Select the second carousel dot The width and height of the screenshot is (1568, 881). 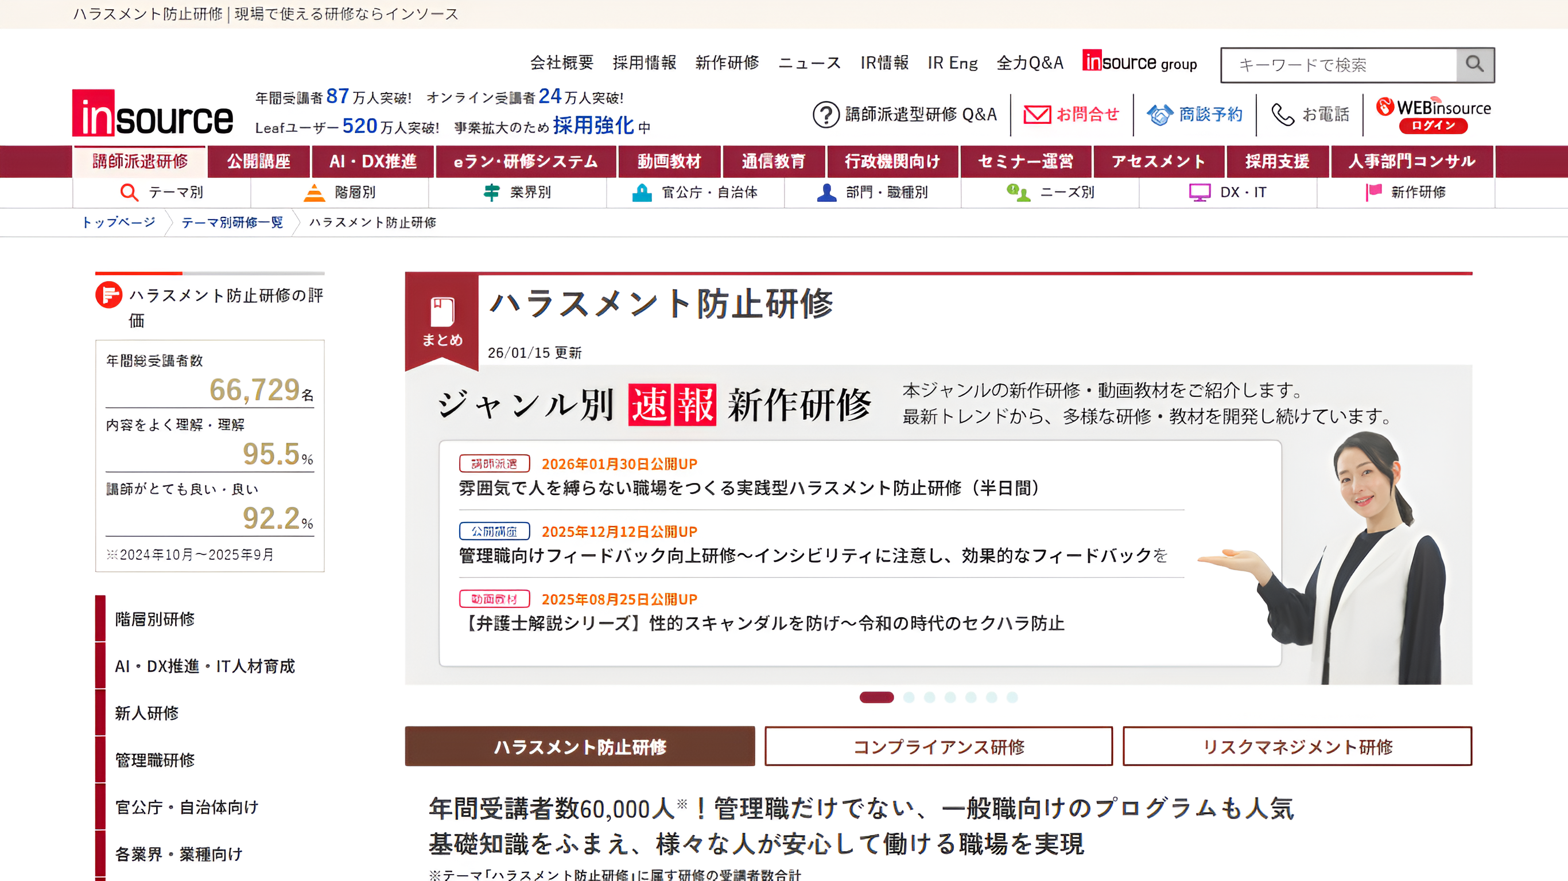tap(908, 698)
